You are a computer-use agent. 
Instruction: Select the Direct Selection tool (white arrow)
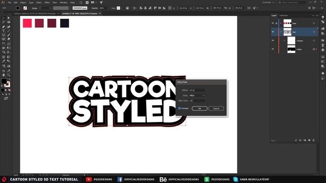click(9, 18)
